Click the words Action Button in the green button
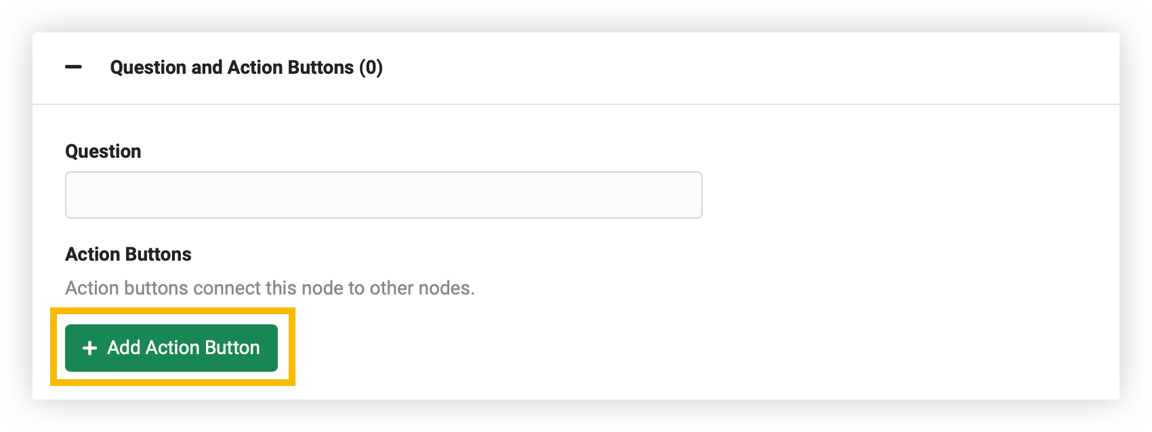 (x=203, y=348)
